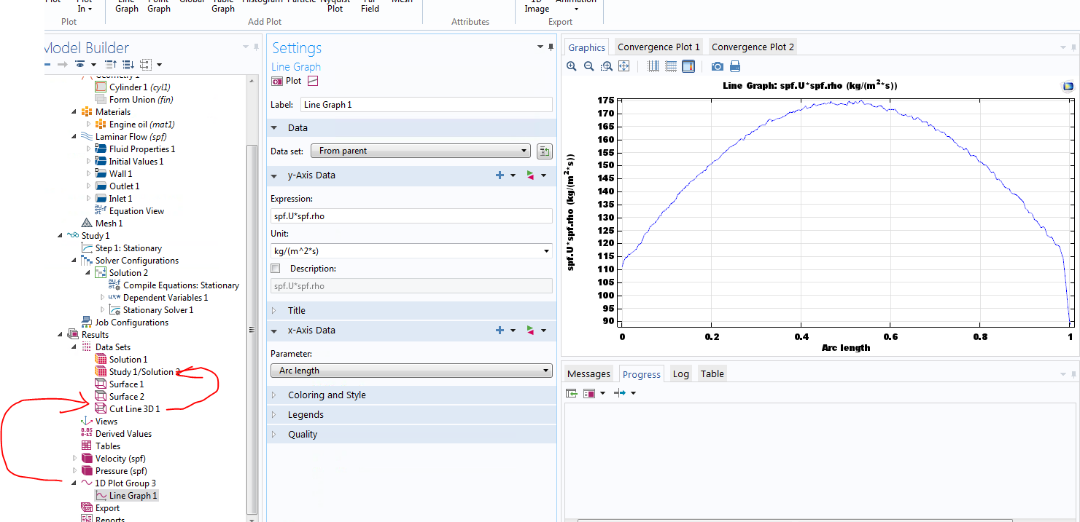The image size is (1080, 522).
Task: Expand the Coloring and Style section
Action: point(327,395)
